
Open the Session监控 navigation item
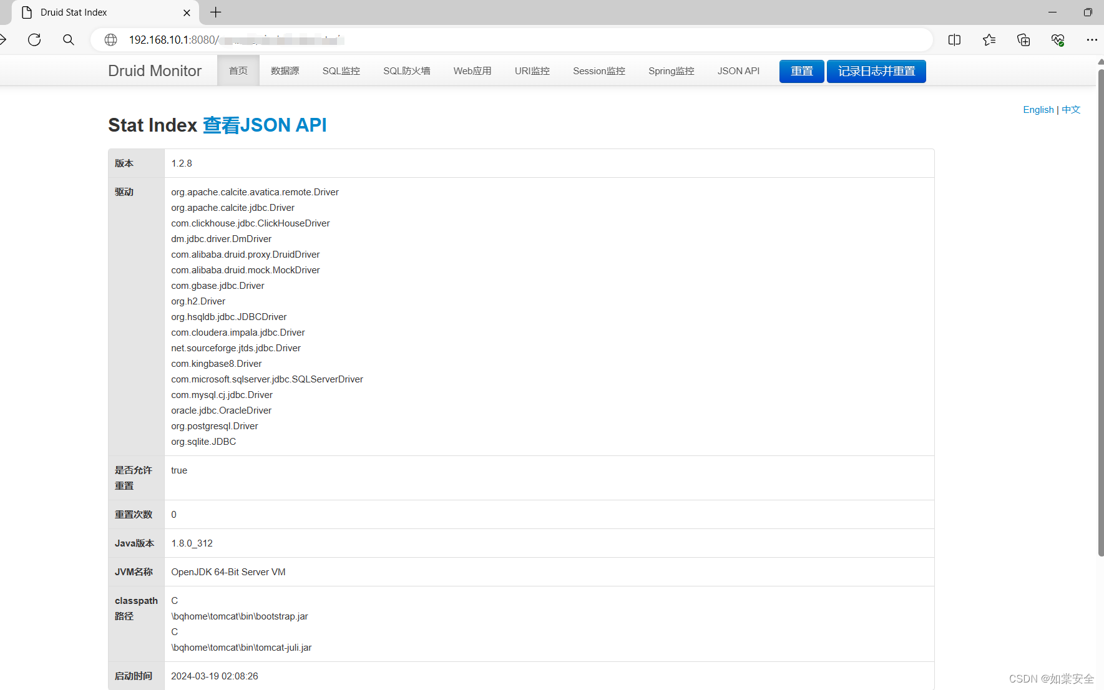[x=599, y=71]
